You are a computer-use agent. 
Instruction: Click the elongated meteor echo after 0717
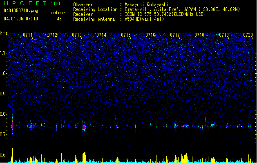pos(185,126)
